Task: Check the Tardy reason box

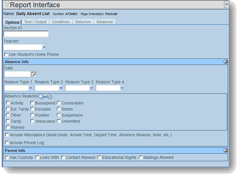Action: 8,121
